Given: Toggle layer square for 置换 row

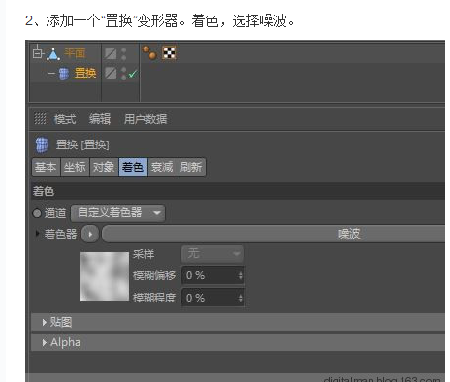Looking at the screenshot, I should tap(111, 73).
